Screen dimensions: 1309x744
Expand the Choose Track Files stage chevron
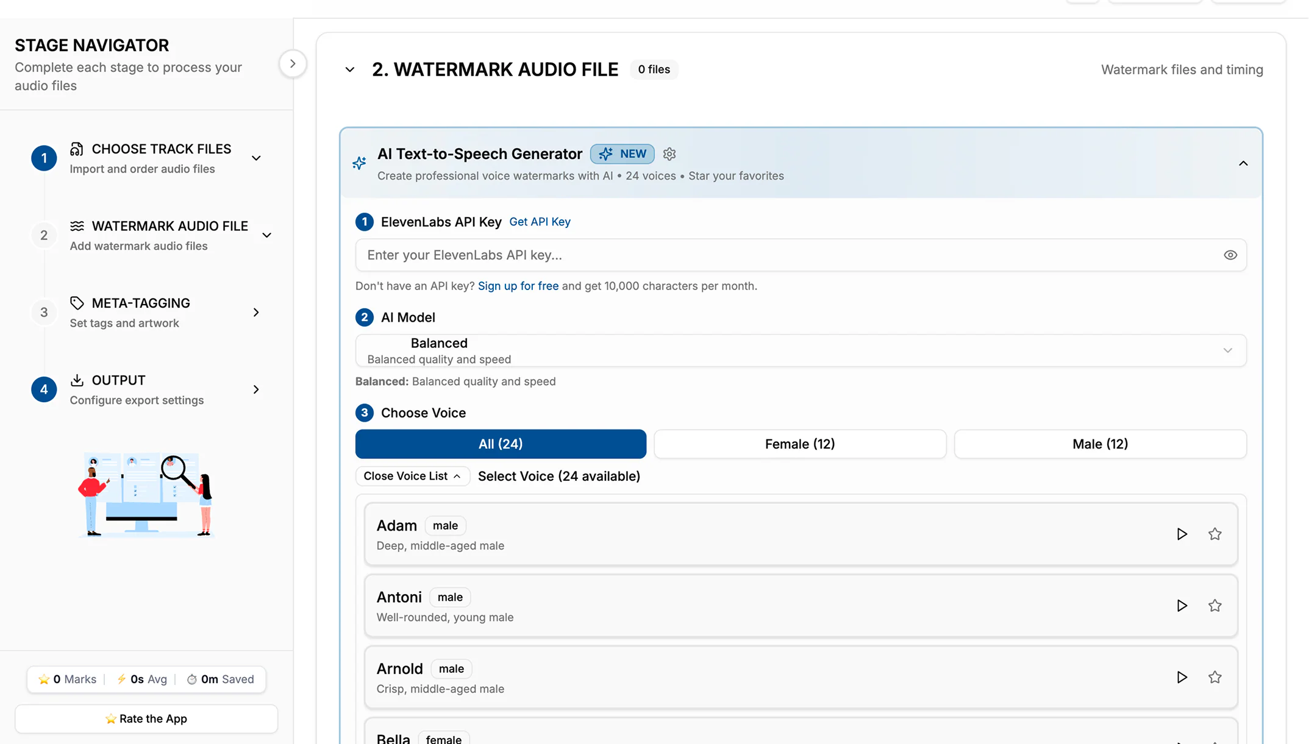256,158
